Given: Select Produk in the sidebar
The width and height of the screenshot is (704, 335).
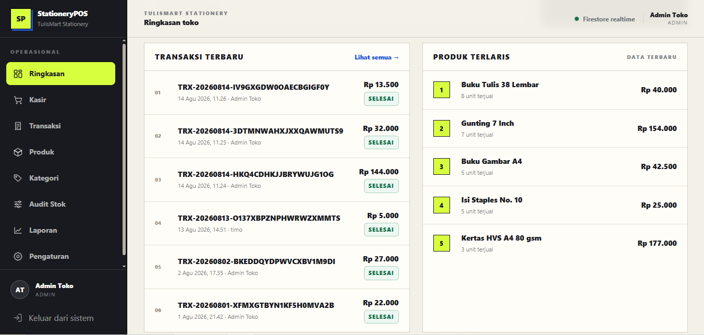Looking at the screenshot, I should [x=60, y=152].
